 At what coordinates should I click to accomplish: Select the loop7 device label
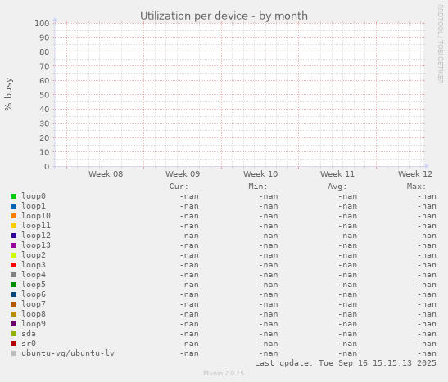[x=34, y=304]
